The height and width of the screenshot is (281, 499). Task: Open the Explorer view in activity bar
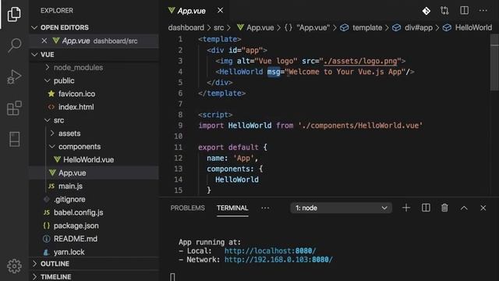point(14,14)
